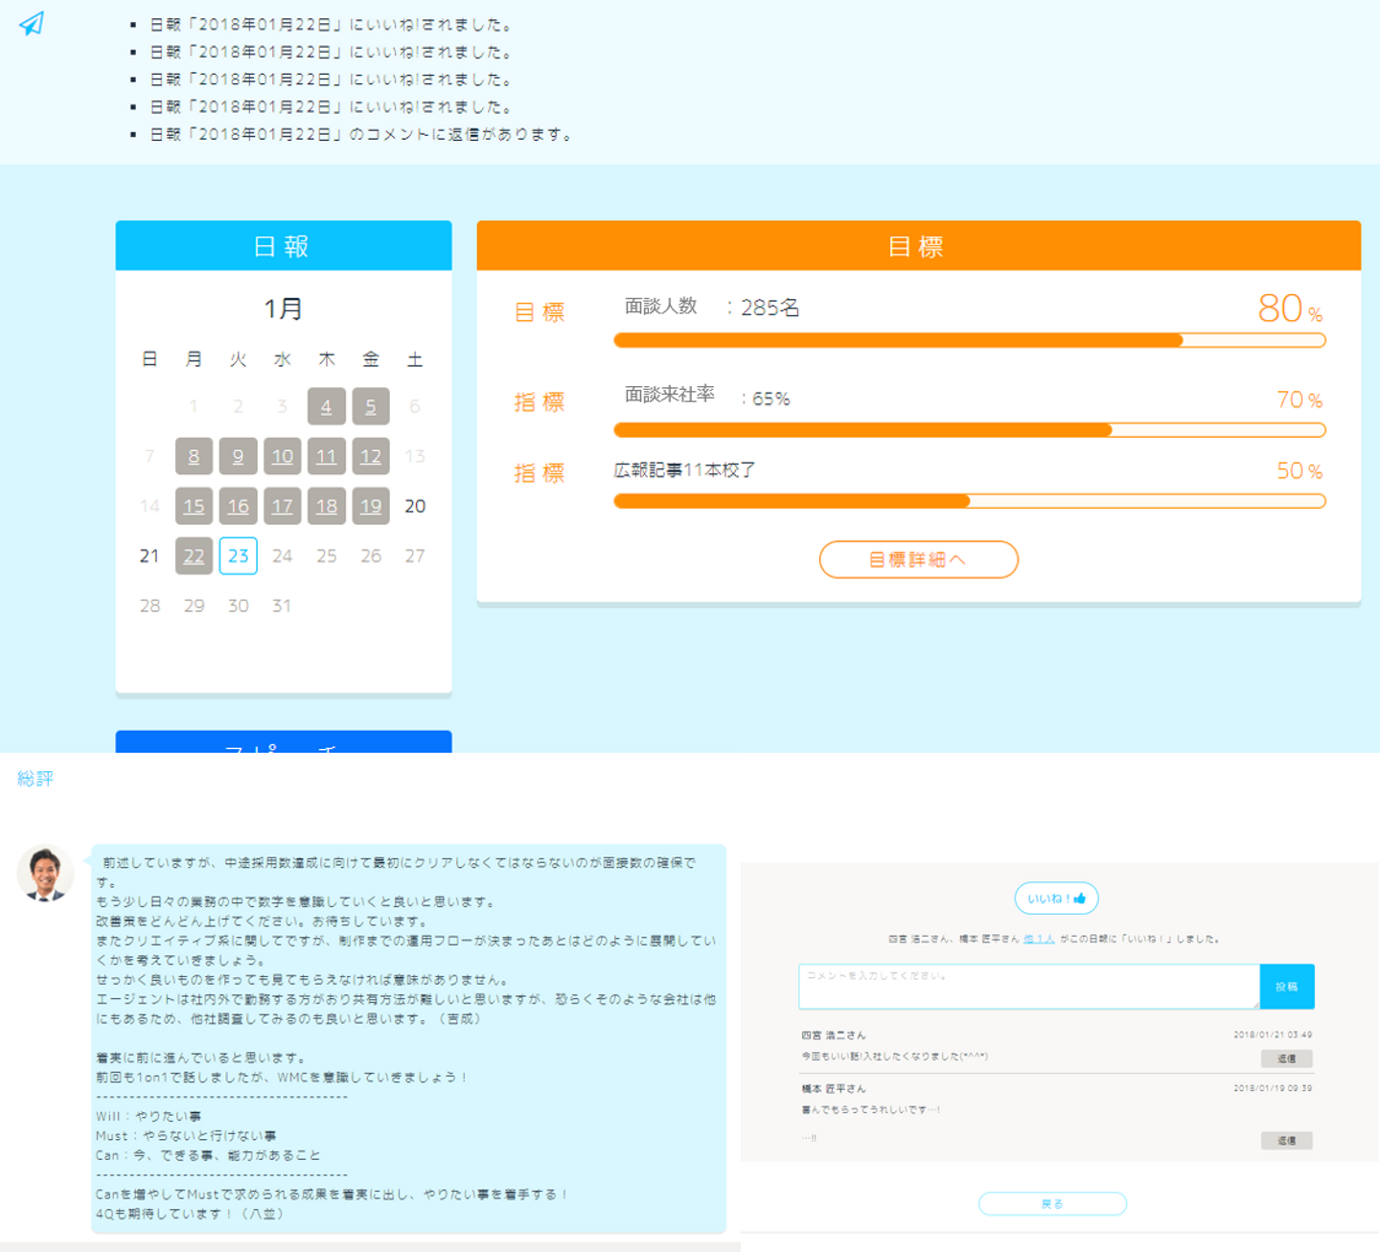Click the 目標 panel header
This screenshot has width=1380, height=1252.
918,246
